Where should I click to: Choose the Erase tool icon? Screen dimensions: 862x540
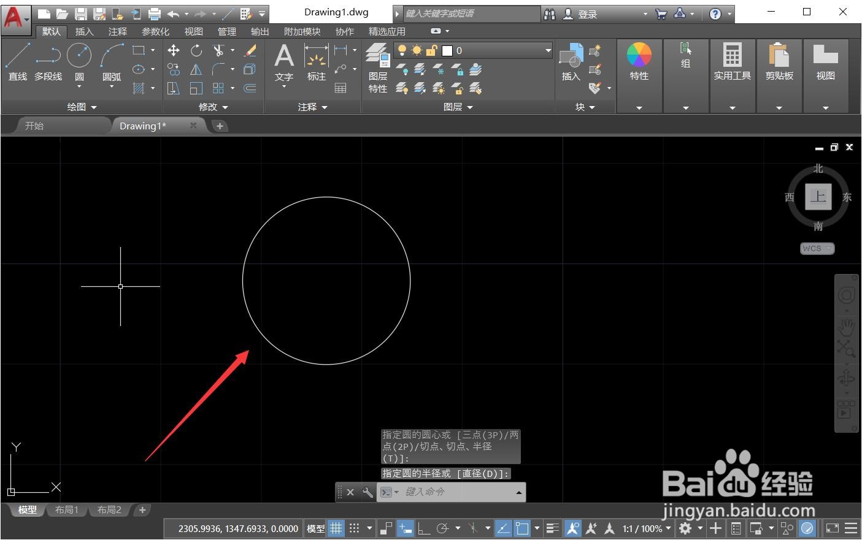[x=250, y=50]
